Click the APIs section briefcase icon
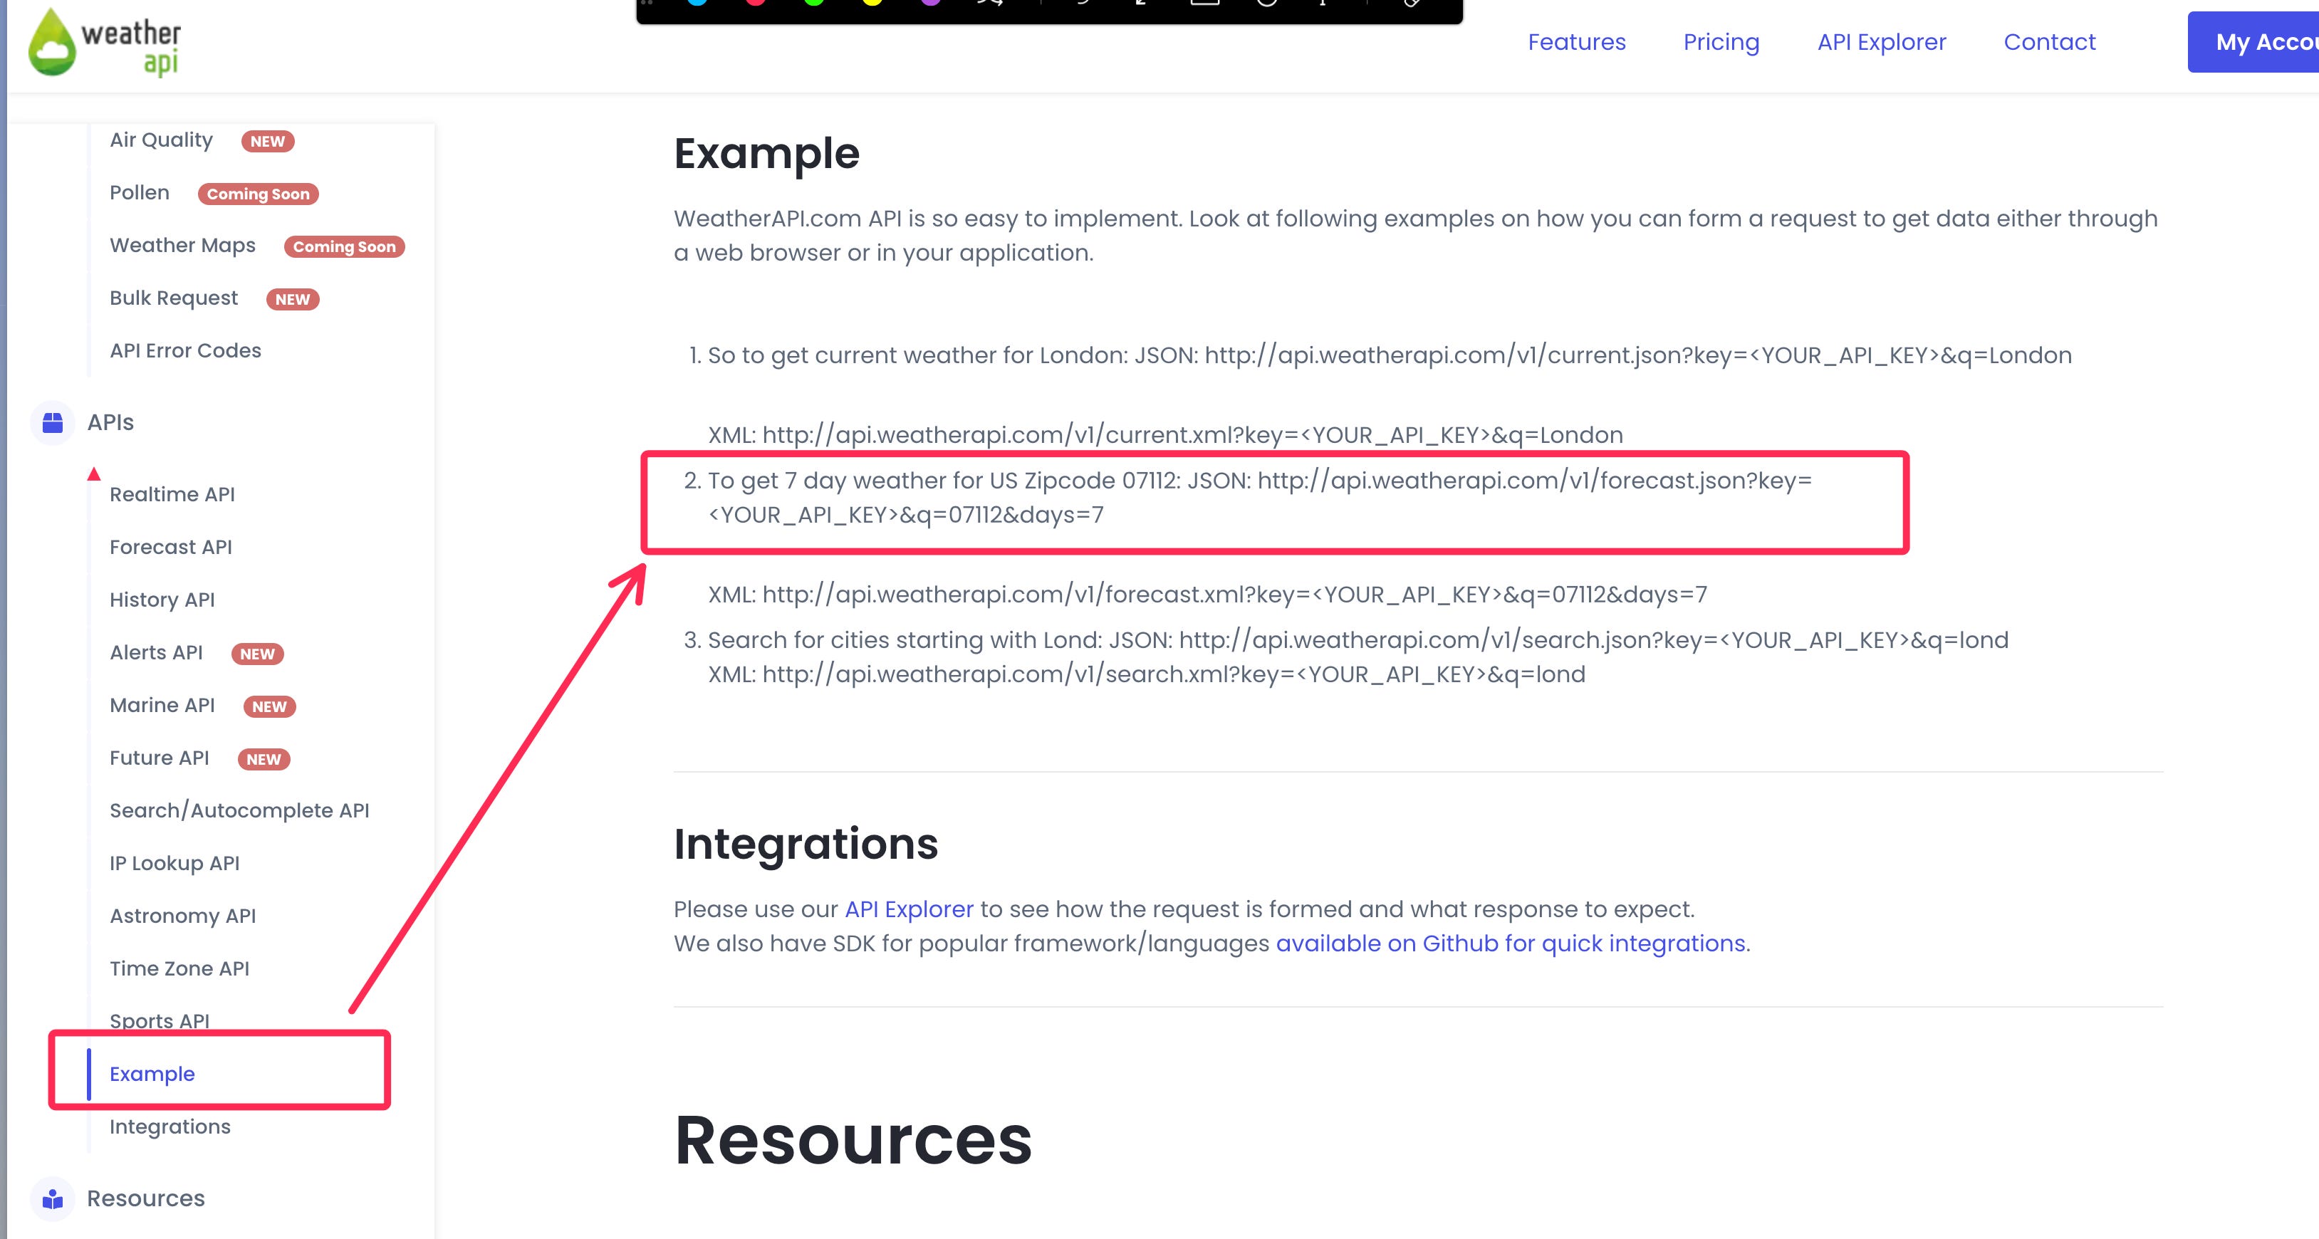This screenshot has height=1239, width=2319. (52, 422)
